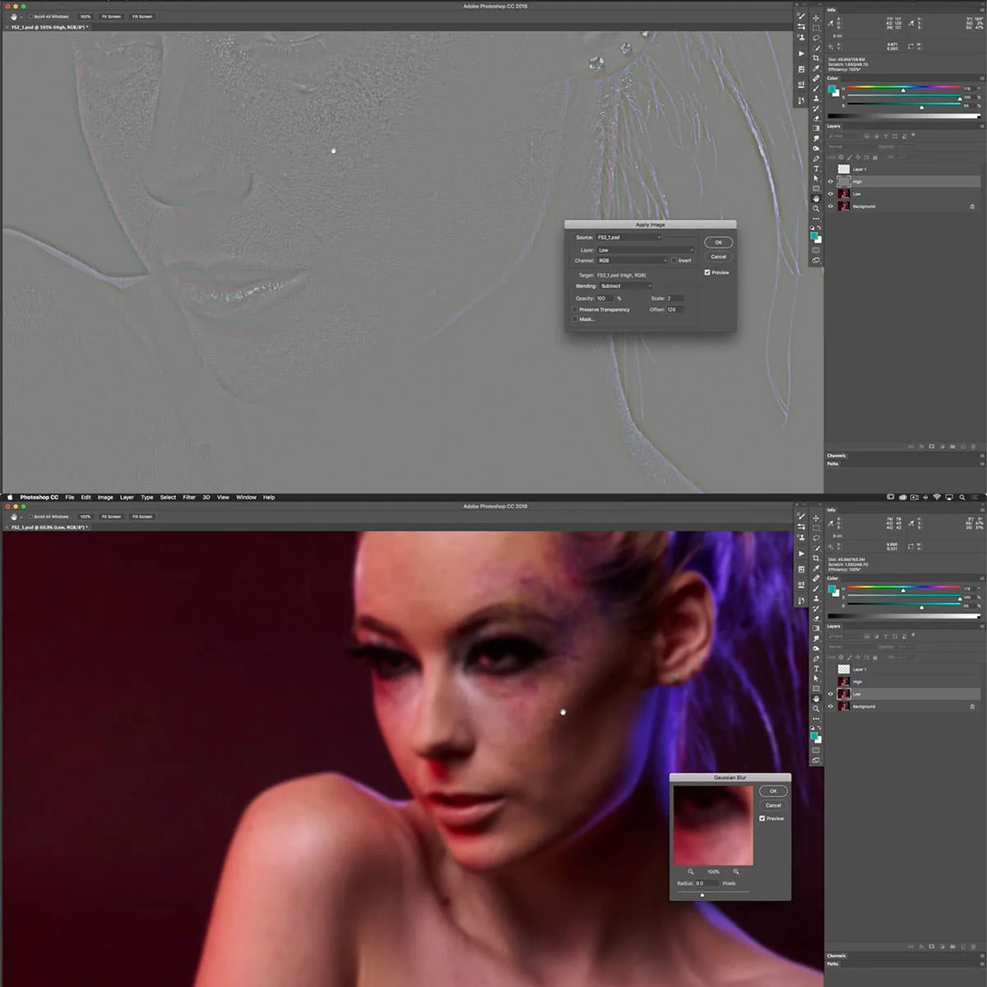Open the Window menu
The image size is (987, 987).
[246, 498]
